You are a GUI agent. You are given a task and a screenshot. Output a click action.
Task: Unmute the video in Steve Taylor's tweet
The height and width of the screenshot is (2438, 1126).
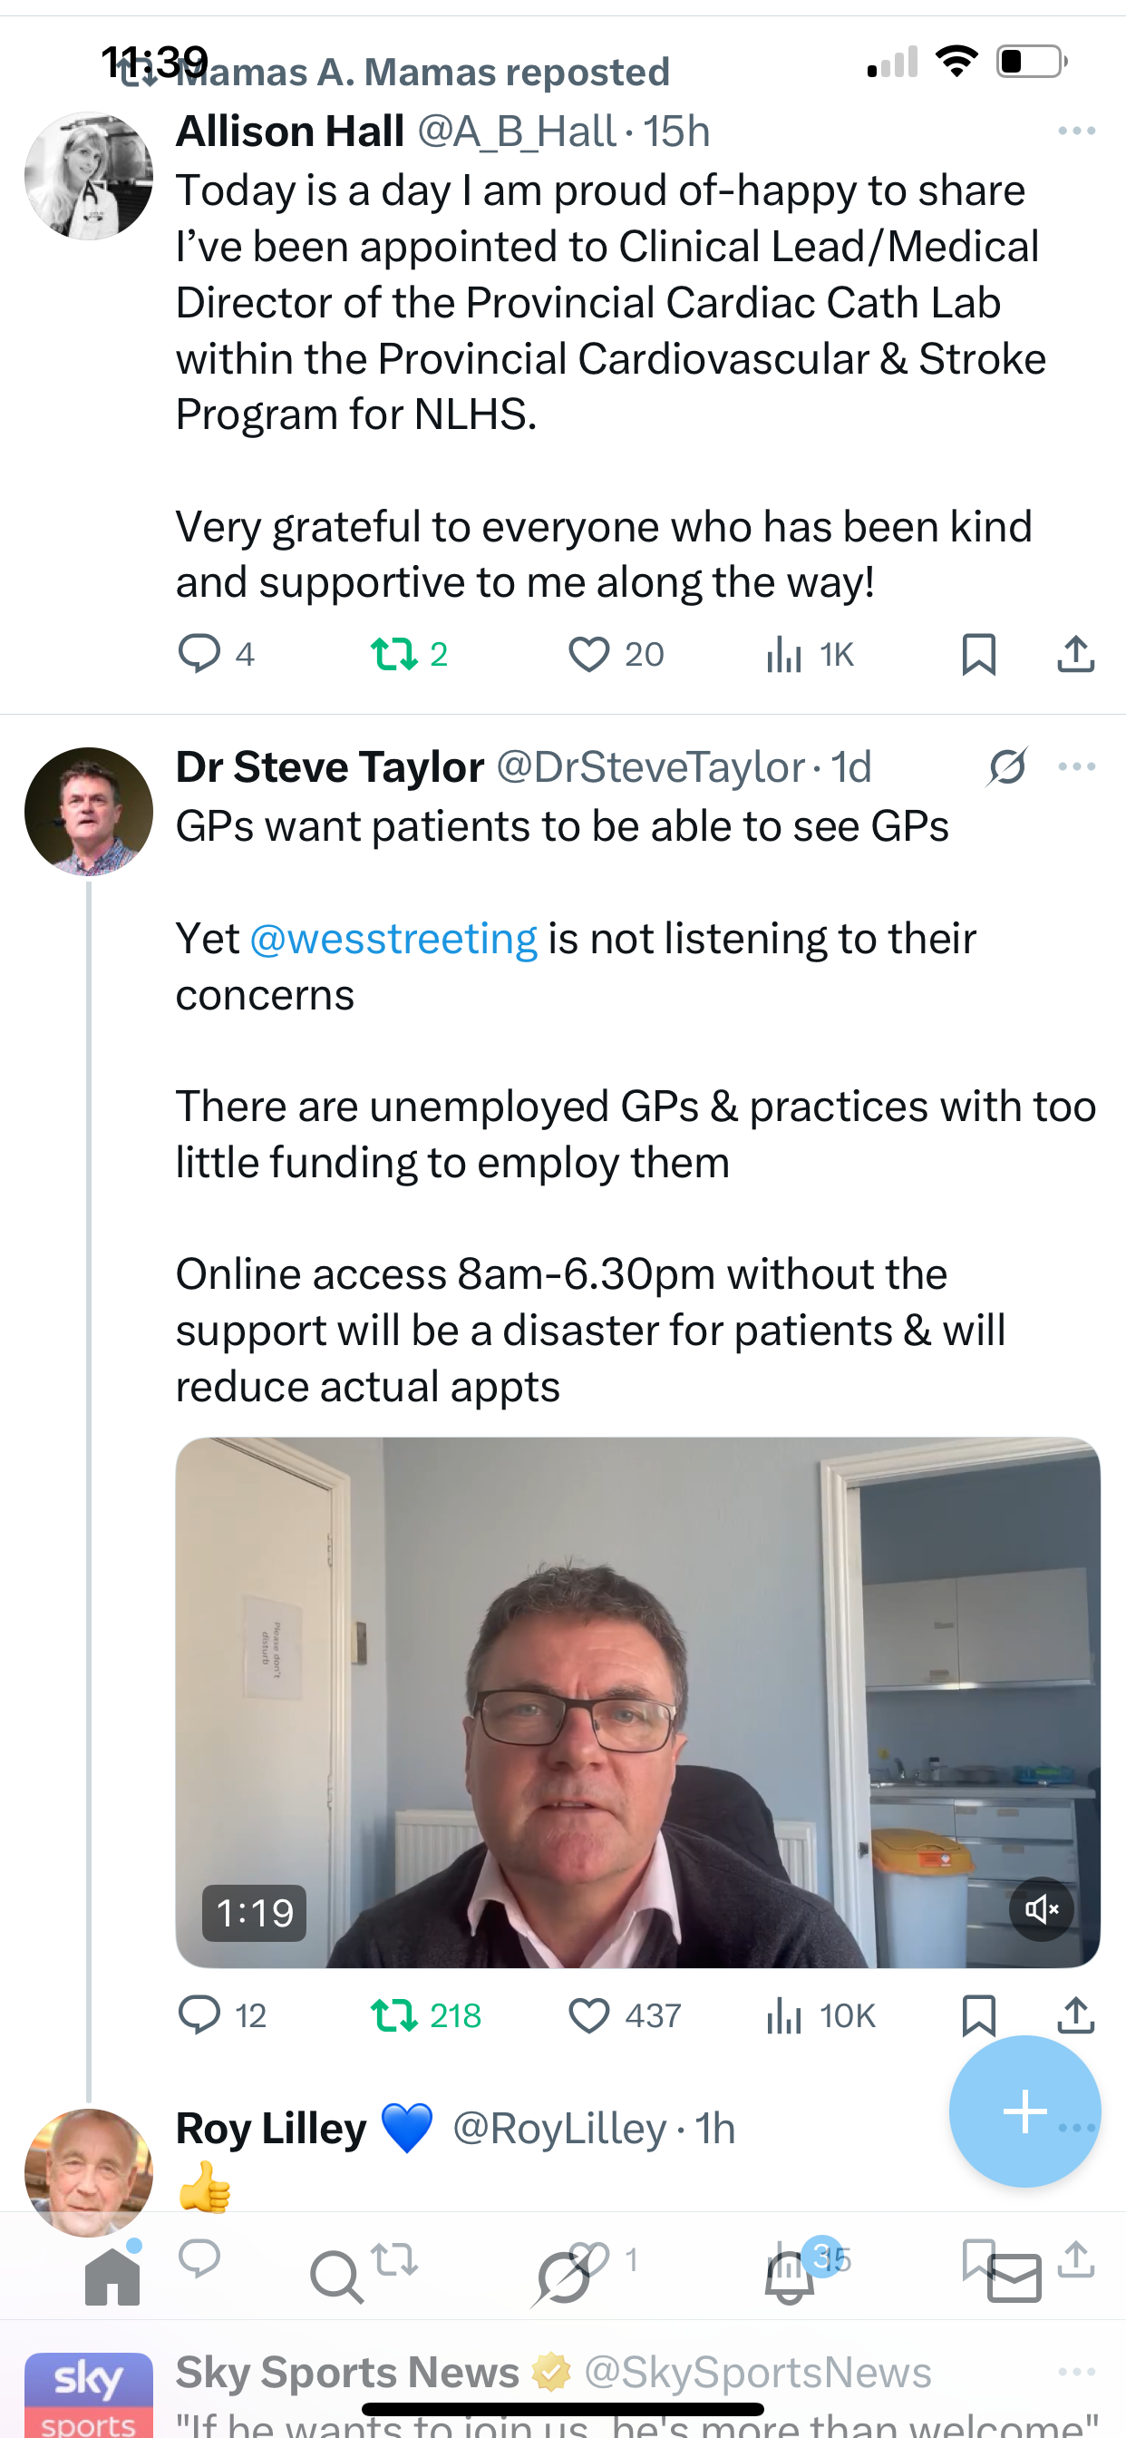(1041, 1909)
